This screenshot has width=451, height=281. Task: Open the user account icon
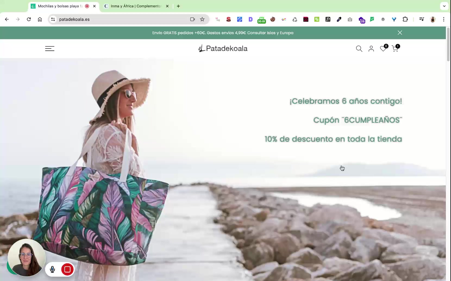(371, 49)
